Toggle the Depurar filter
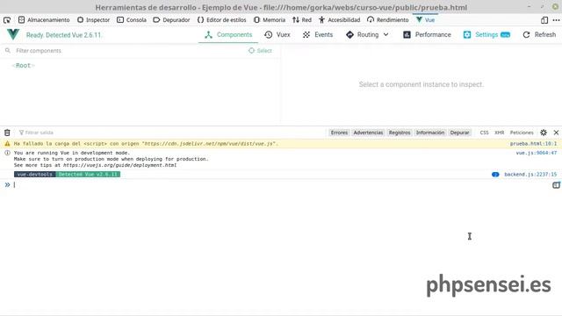 (459, 133)
